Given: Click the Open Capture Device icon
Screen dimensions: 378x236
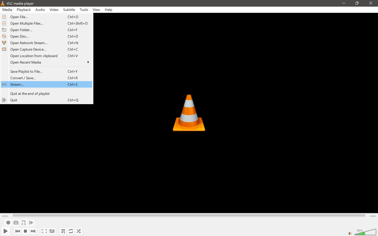Looking at the screenshot, I should [4, 49].
